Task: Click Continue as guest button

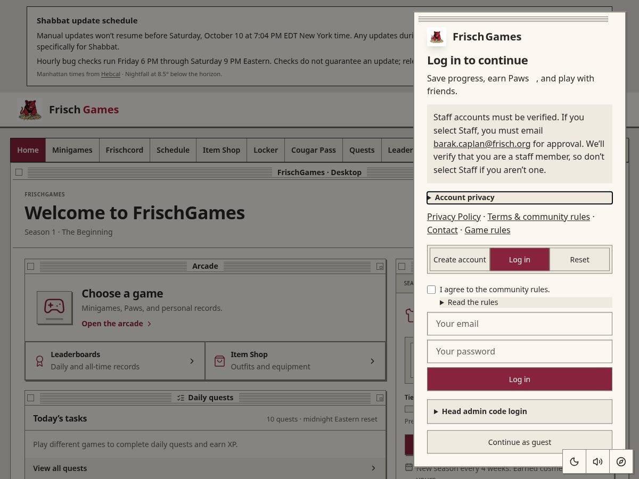Action: 520,442
